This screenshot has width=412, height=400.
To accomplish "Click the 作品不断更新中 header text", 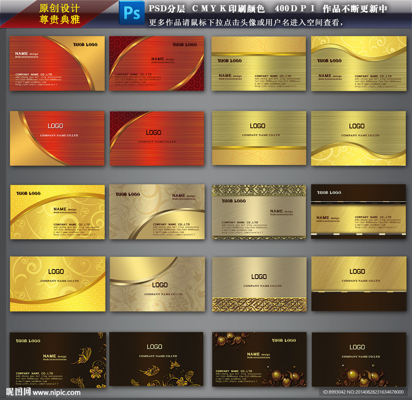I will (x=355, y=8).
